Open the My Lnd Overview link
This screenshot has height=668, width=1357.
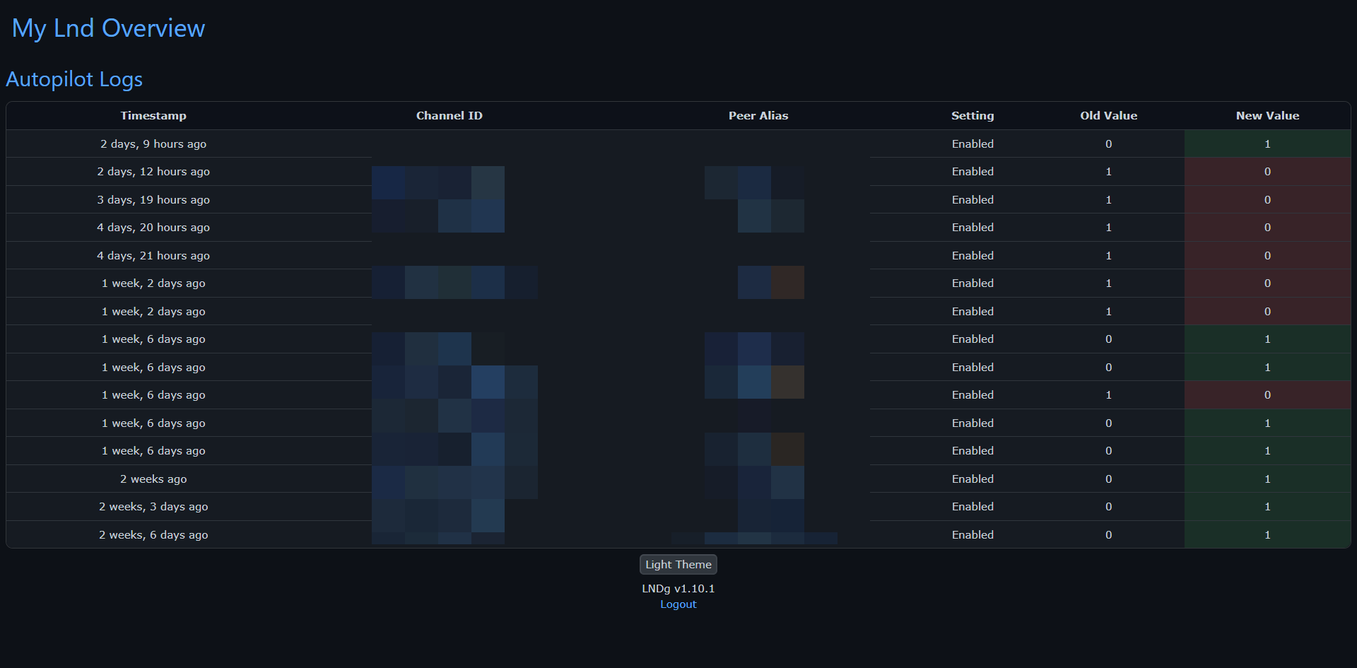[x=108, y=28]
